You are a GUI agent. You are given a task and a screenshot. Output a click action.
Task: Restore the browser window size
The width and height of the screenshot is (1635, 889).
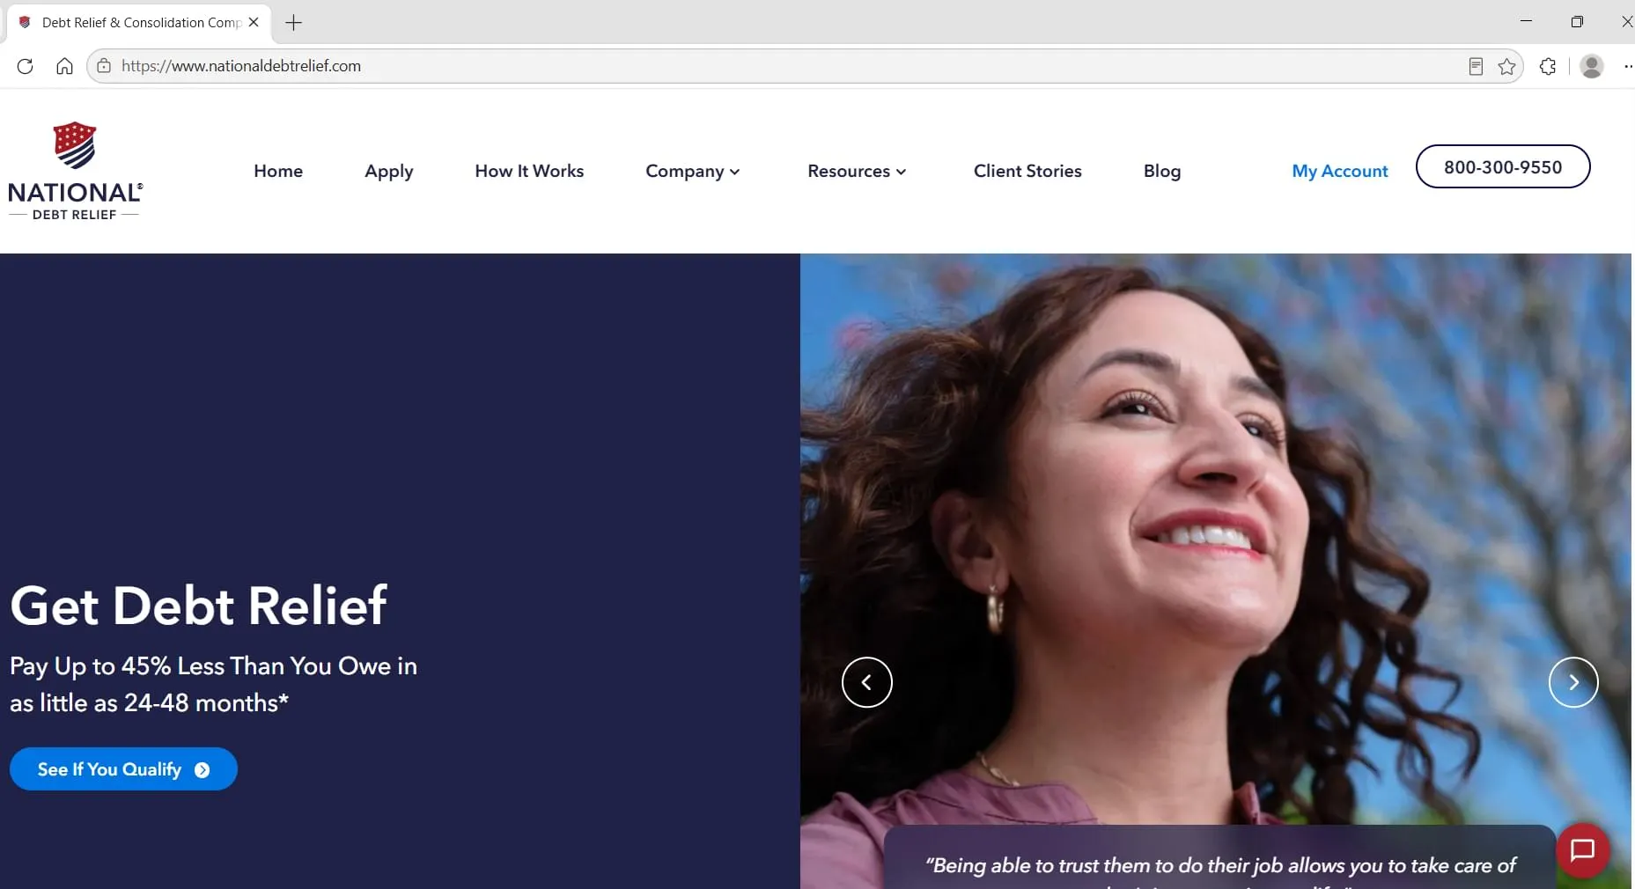(1577, 22)
